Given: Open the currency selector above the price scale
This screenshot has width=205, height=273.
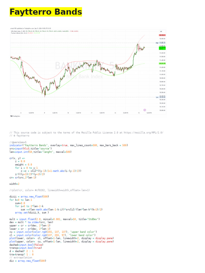Looking at the screenshot, I should pos(161,31).
